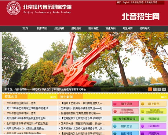Switch the banner to slide 2

(155, 89)
